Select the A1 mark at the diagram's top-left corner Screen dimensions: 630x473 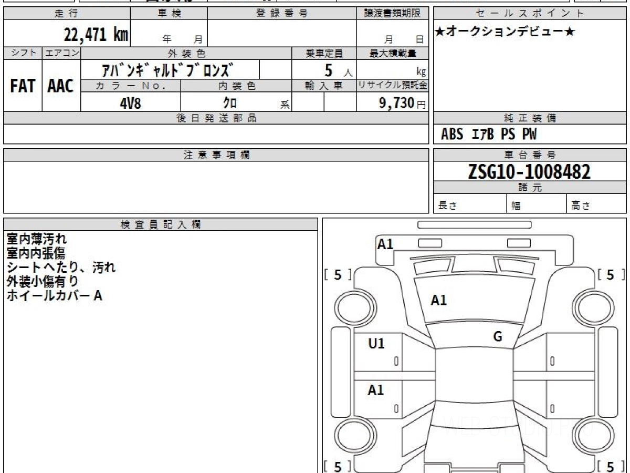385,244
